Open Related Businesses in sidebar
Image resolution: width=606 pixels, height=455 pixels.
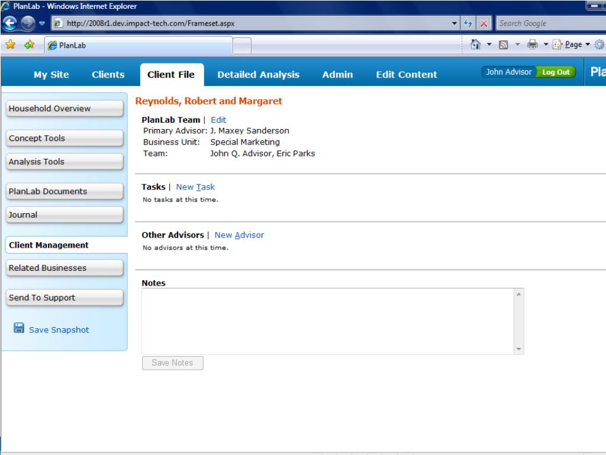click(65, 268)
